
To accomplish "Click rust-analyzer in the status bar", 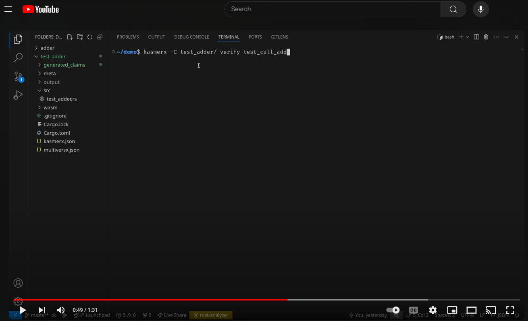I will [x=211, y=315].
